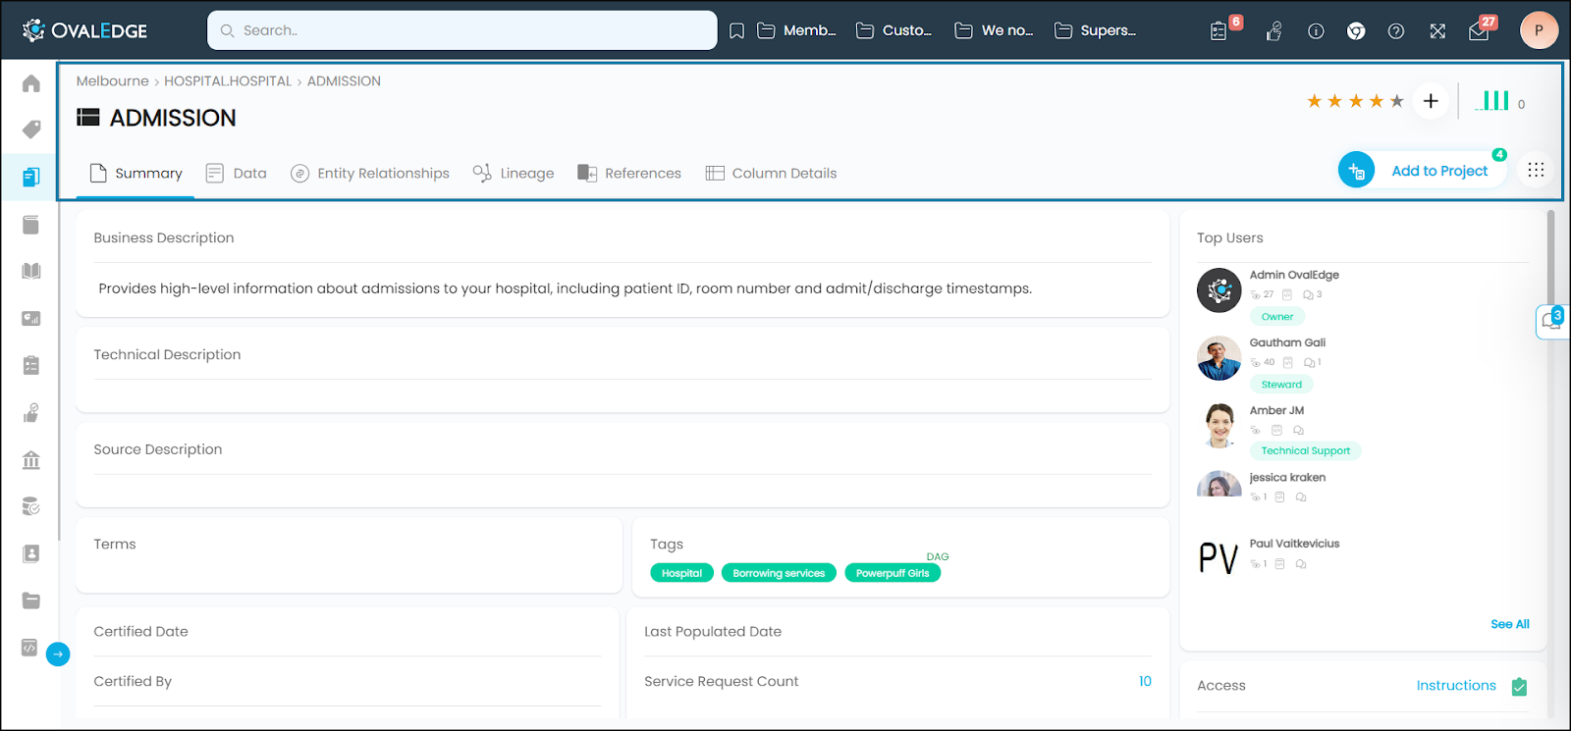Open the data quality database sidebar icon
1571x731 pixels.
pyautogui.click(x=31, y=506)
